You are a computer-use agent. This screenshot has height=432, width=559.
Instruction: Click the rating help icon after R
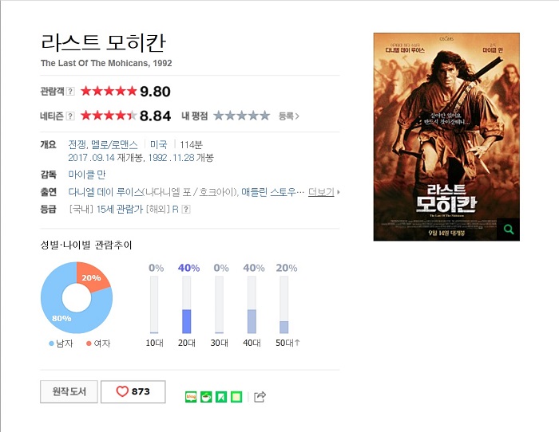[186, 210]
